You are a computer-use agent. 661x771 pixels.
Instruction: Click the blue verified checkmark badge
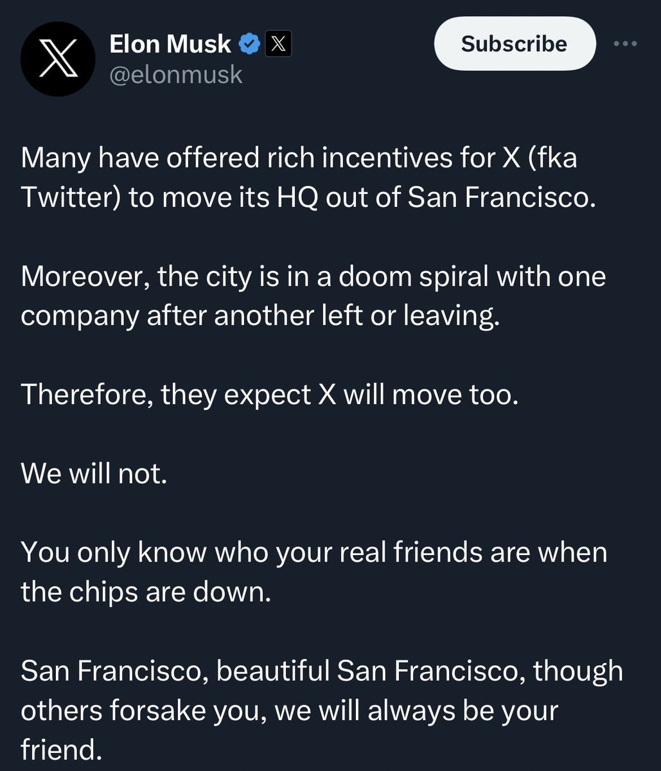point(249,44)
